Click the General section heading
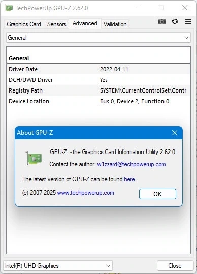197x274 pixels. [19, 58]
